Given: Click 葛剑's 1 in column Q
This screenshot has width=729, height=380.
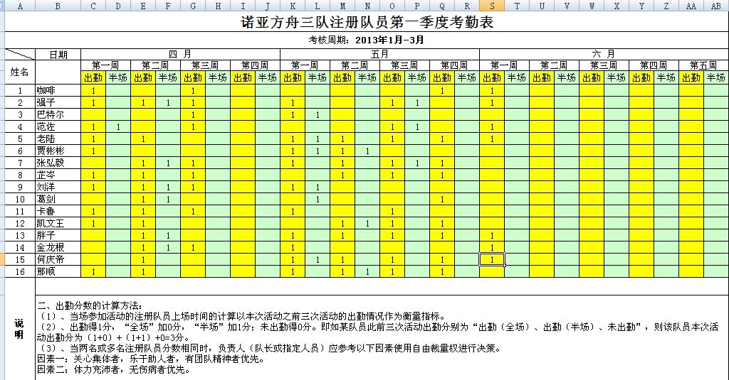Looking at the screenshot, I should point(441,199).
